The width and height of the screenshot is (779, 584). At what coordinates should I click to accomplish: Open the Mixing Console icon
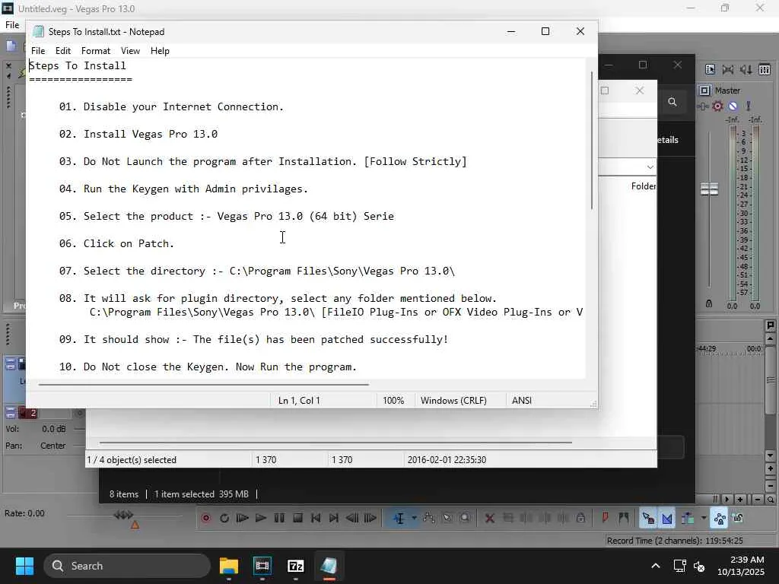point(765,69)
